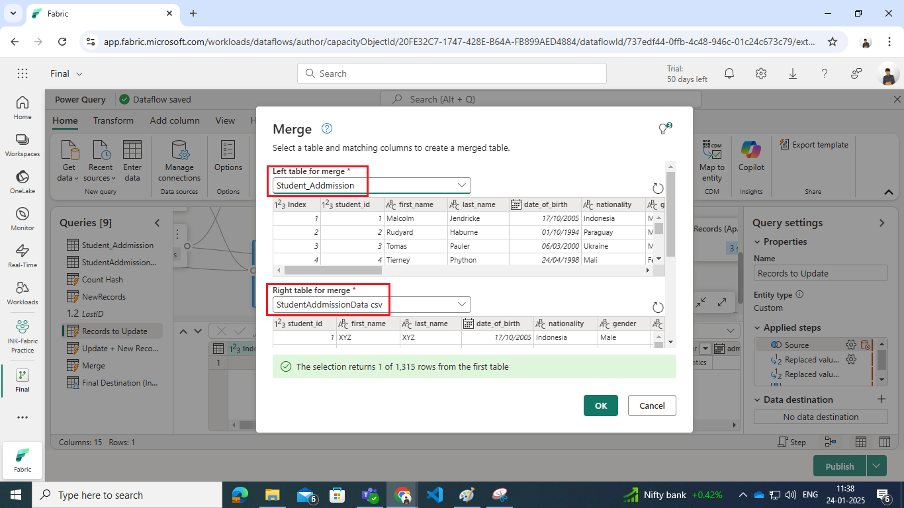The height and width of the screenshot is (508, 904).
Task: Confirm the merge with OK
Action: click(601, 405)
